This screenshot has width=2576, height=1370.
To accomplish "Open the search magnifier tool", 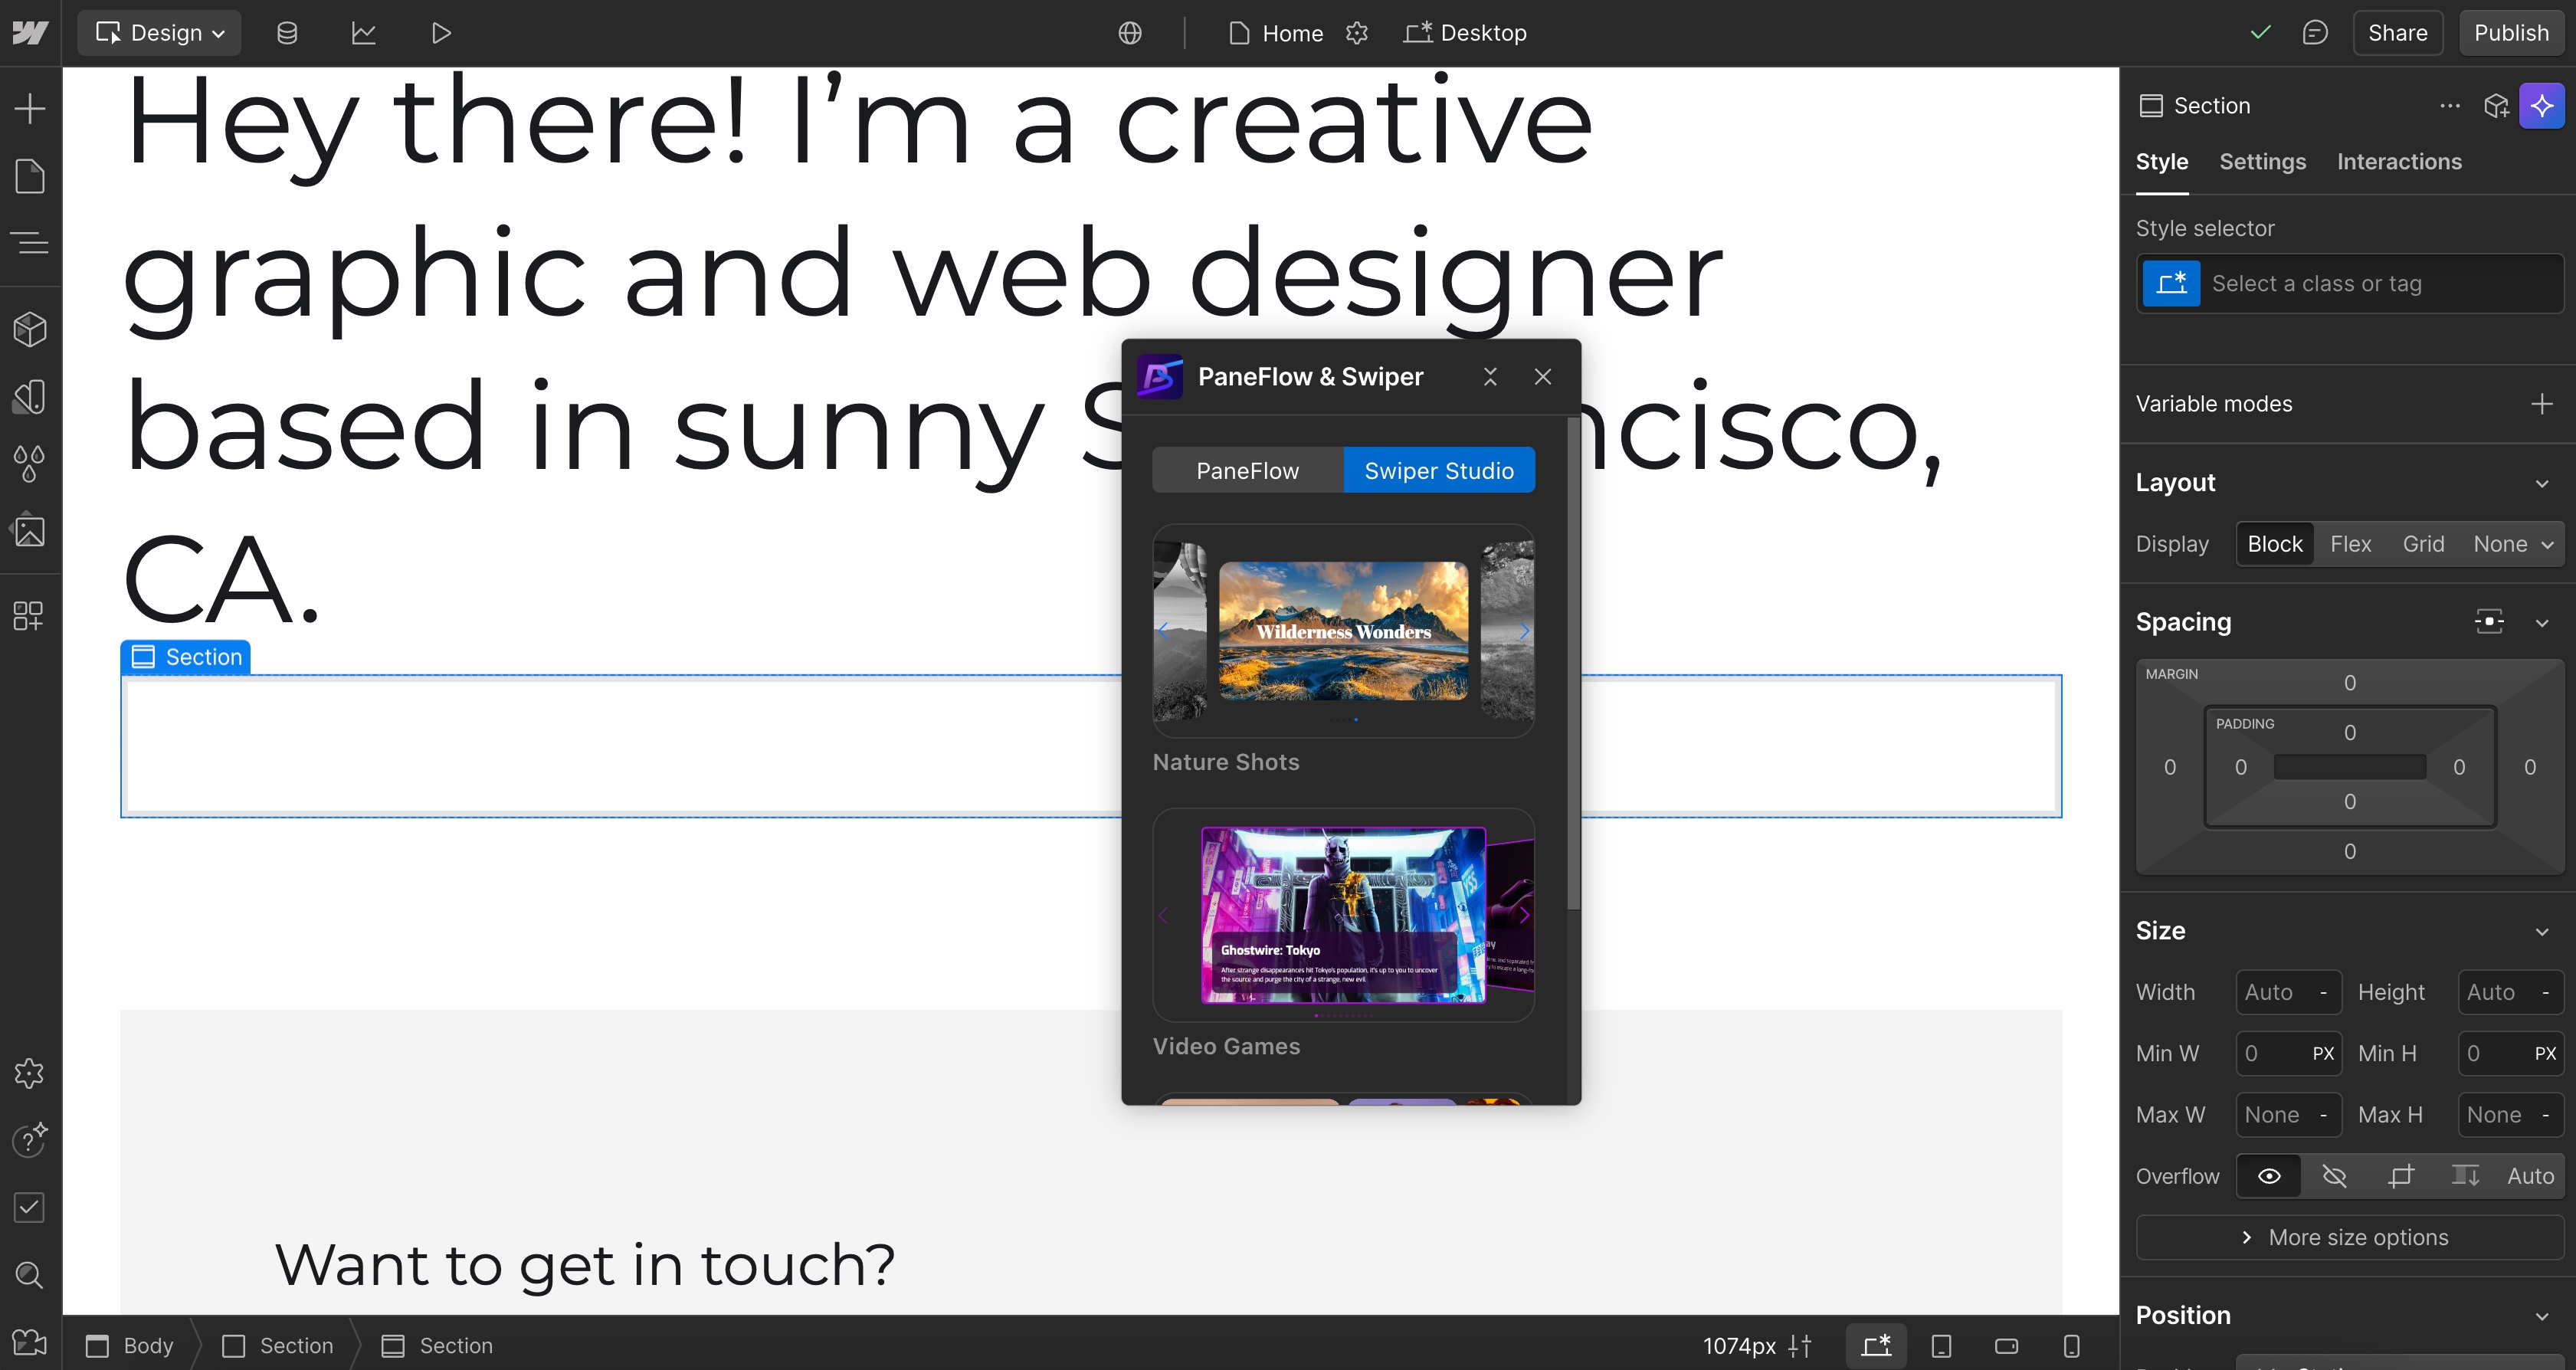I will coord(30,1275).
